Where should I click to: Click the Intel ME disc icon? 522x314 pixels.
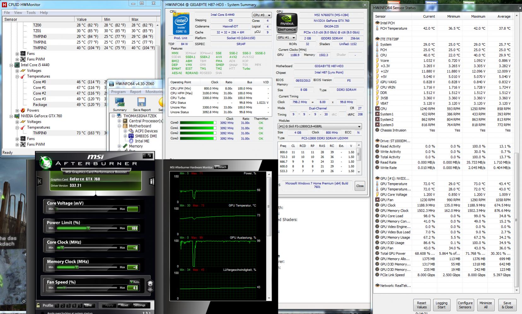(131, 141)
